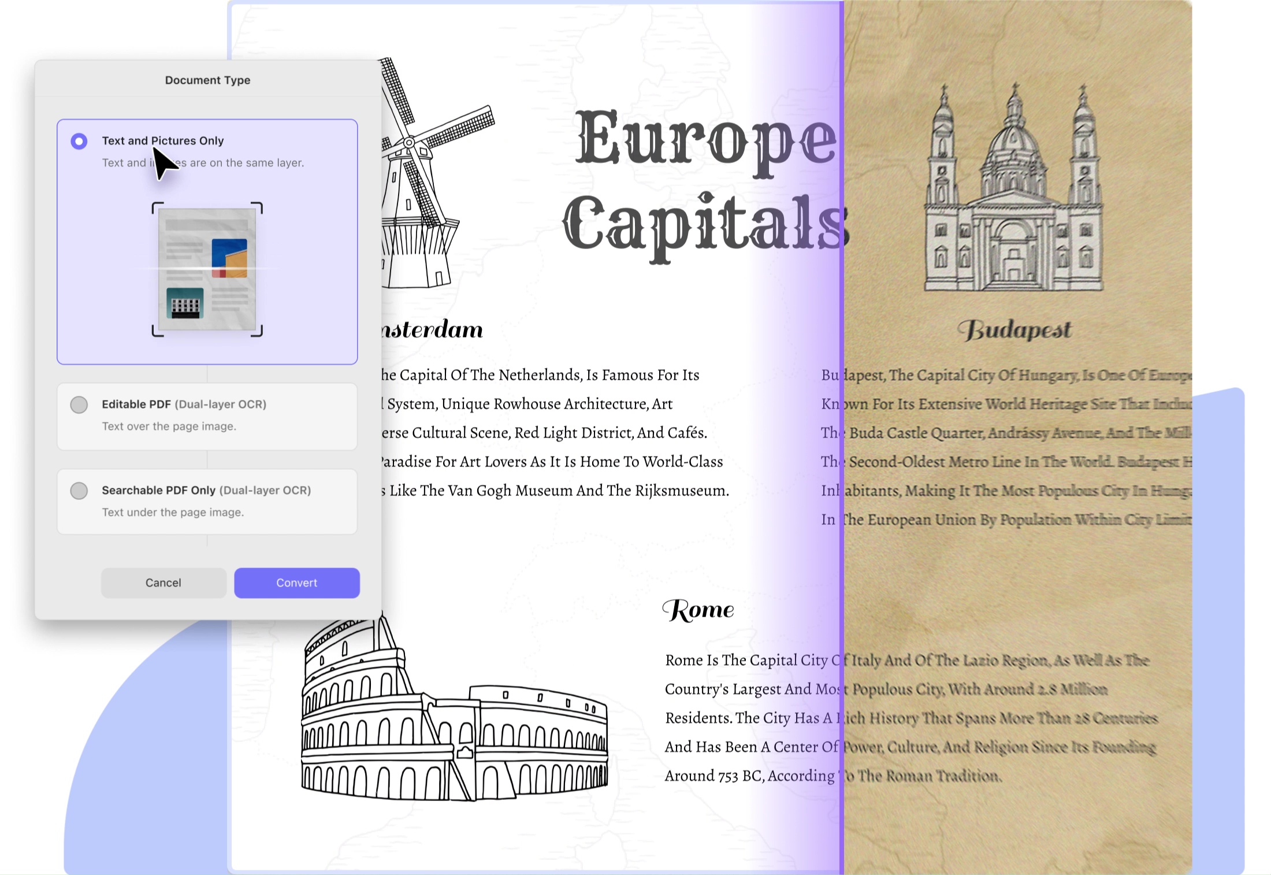Select the Text and Pictures Only radio button
This screenshot has height=875, width=1271.
(79, 141)
